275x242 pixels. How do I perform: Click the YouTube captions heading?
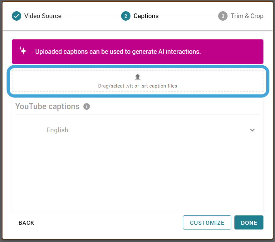[47, 106]
